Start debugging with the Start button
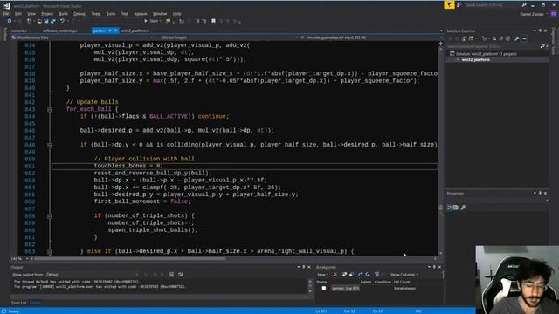The width and height of the screenshot is (559, 314). click(x=152, y=21)
